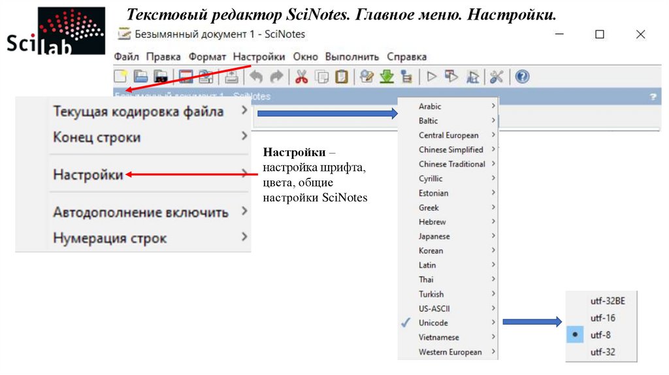Click the Cut scissors icon
Viewport: 669px width, 375px height.
(x=301, y=77)
